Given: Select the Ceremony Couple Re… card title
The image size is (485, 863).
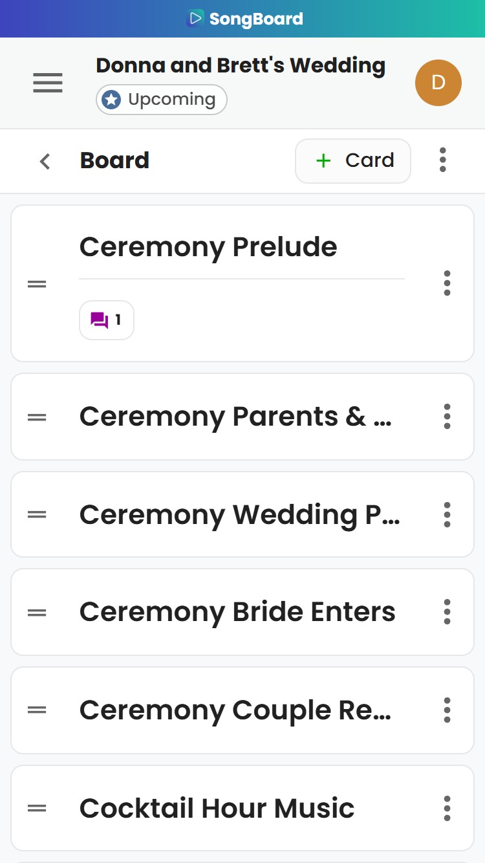Looking at the screenshot, I should (235, 710).
